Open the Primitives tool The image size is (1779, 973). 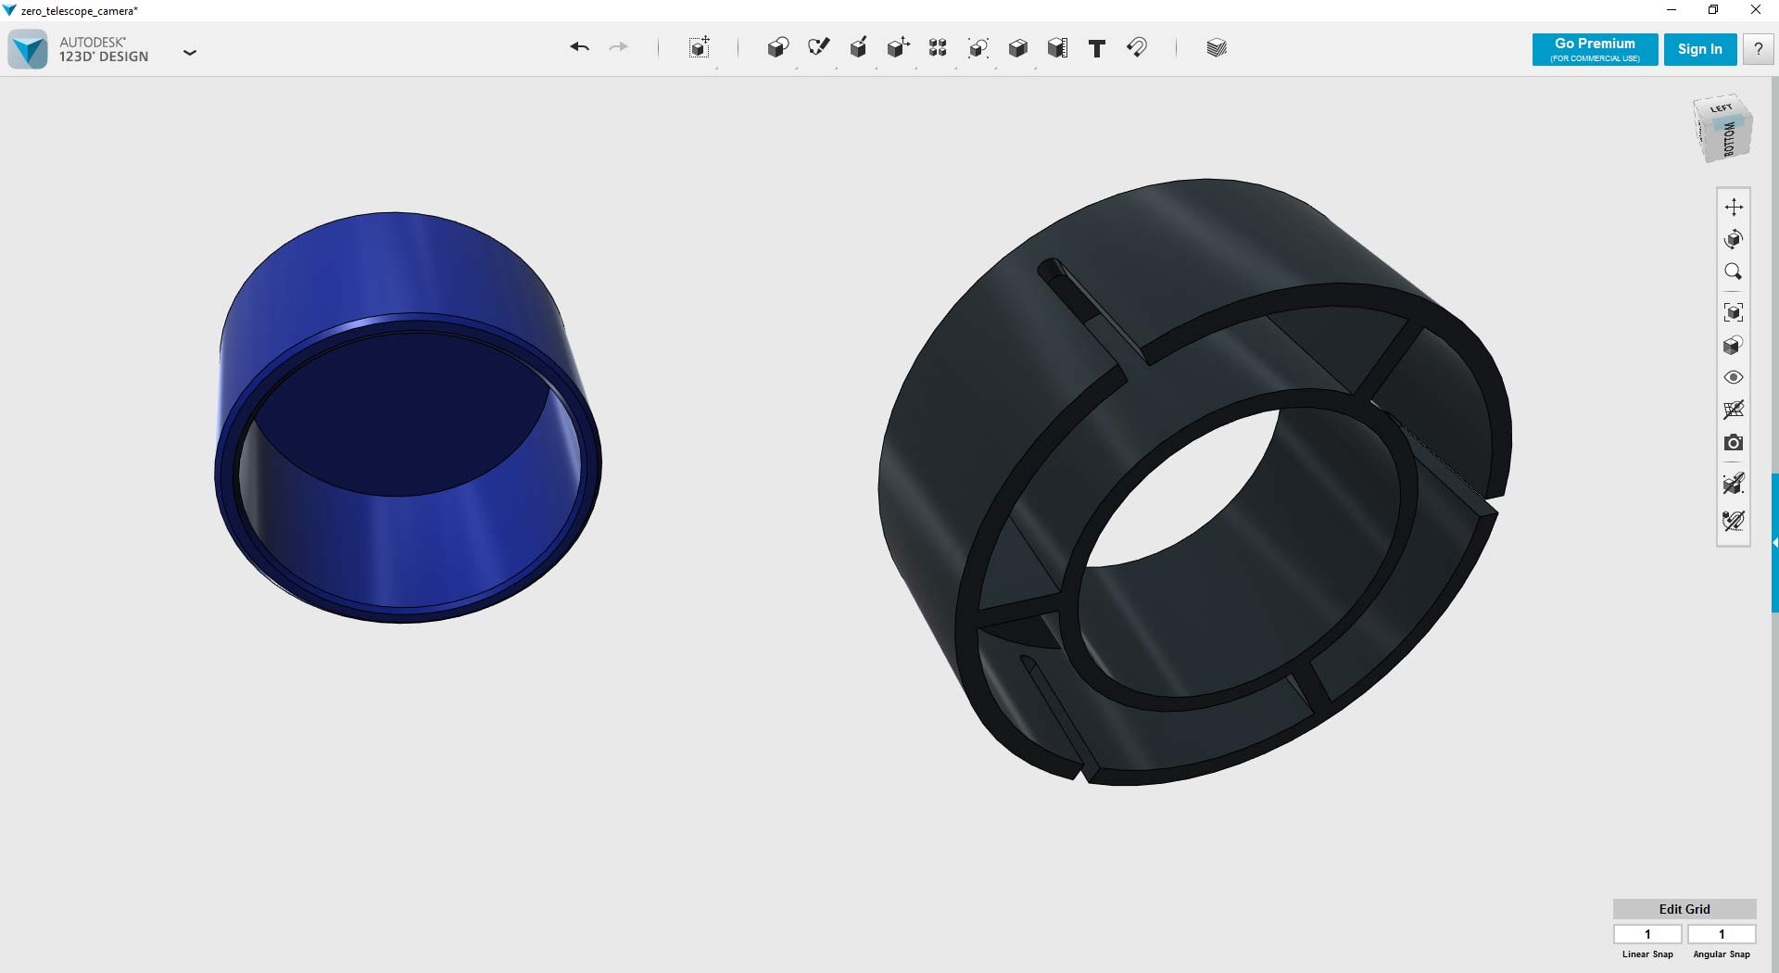point(778,47)
